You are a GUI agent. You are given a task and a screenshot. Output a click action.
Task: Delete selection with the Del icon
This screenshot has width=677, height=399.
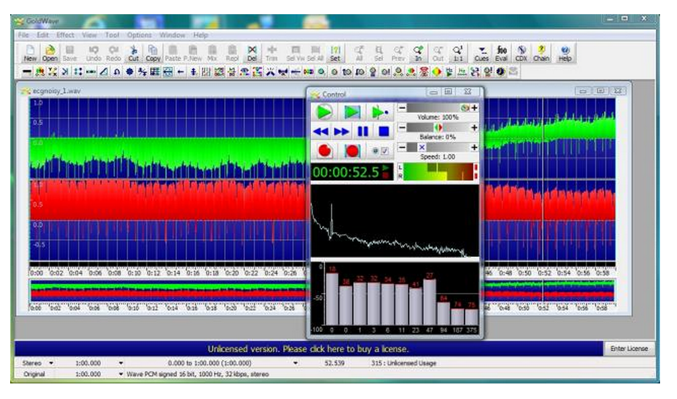point(252,53)
